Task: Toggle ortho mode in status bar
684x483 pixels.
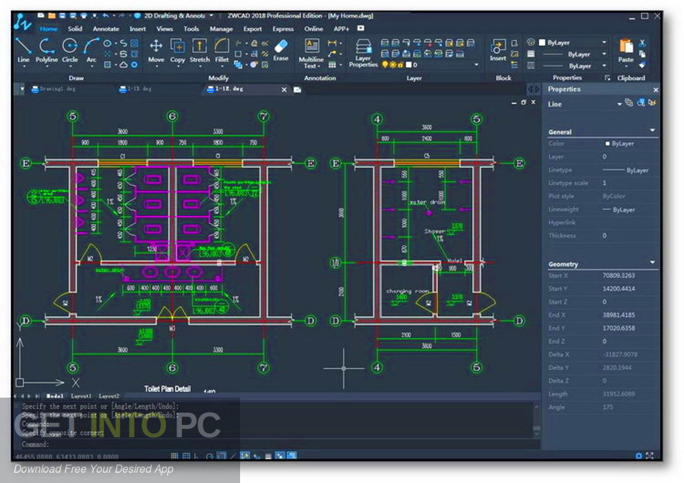Action: [197, 456]
